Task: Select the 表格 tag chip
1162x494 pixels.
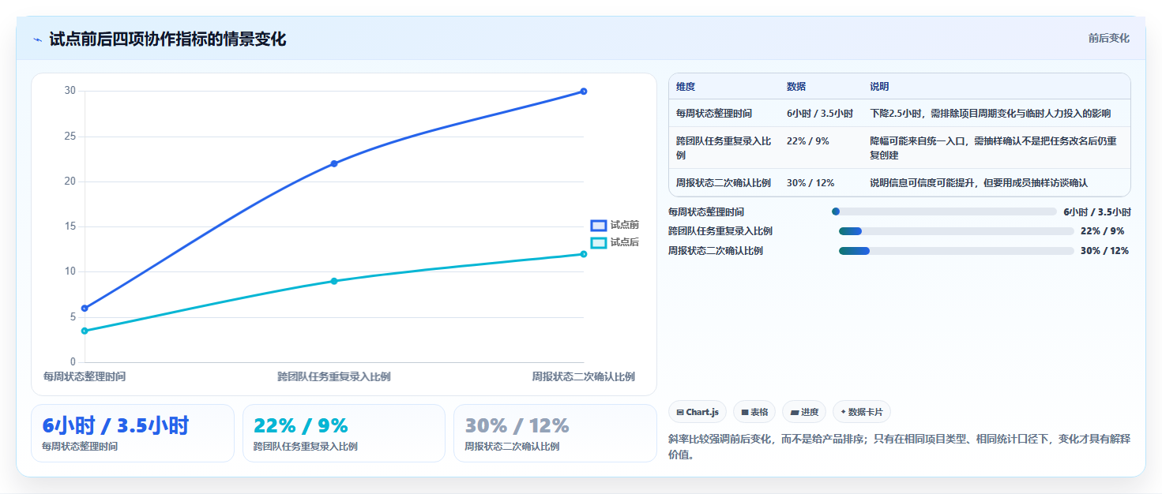Action: point(754,412)
